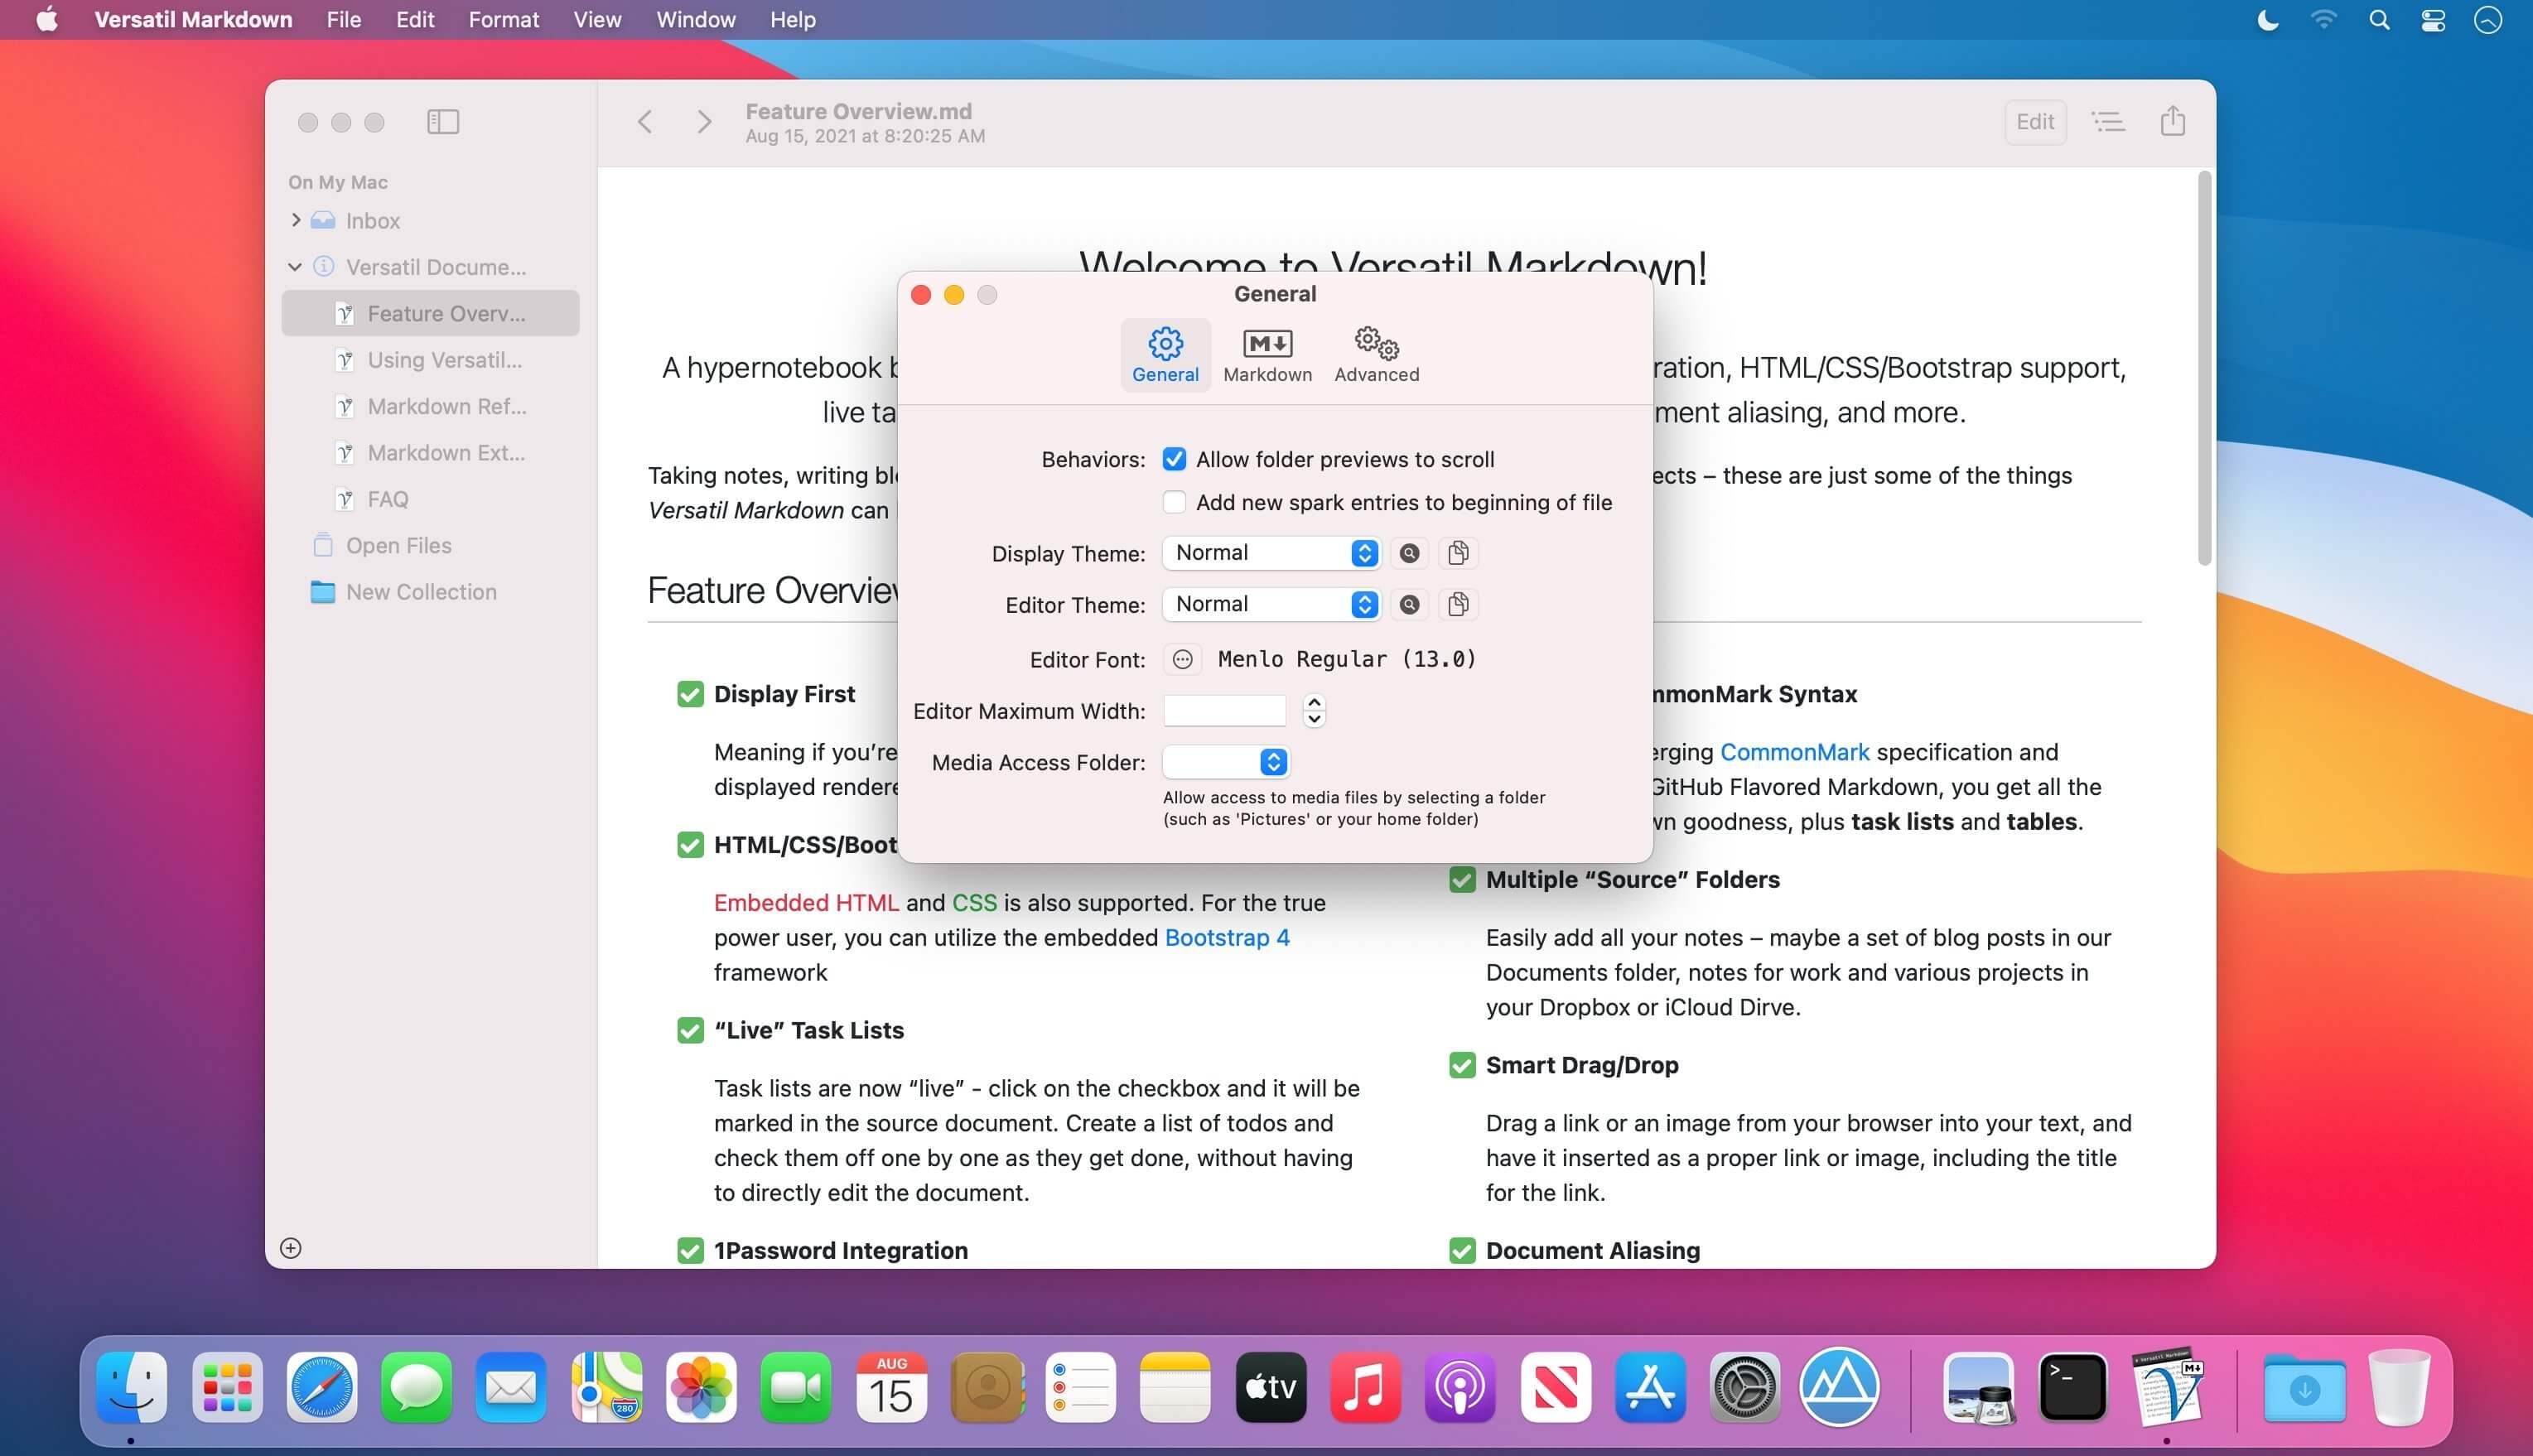Toggle the Document Aliasing checkbox
Viewport: 2533px width, 1456px height.
[x=1462, y=1250]
